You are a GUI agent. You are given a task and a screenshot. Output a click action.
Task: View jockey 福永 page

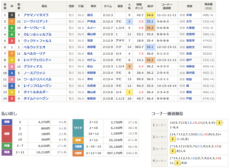click(x=90, y=54)
